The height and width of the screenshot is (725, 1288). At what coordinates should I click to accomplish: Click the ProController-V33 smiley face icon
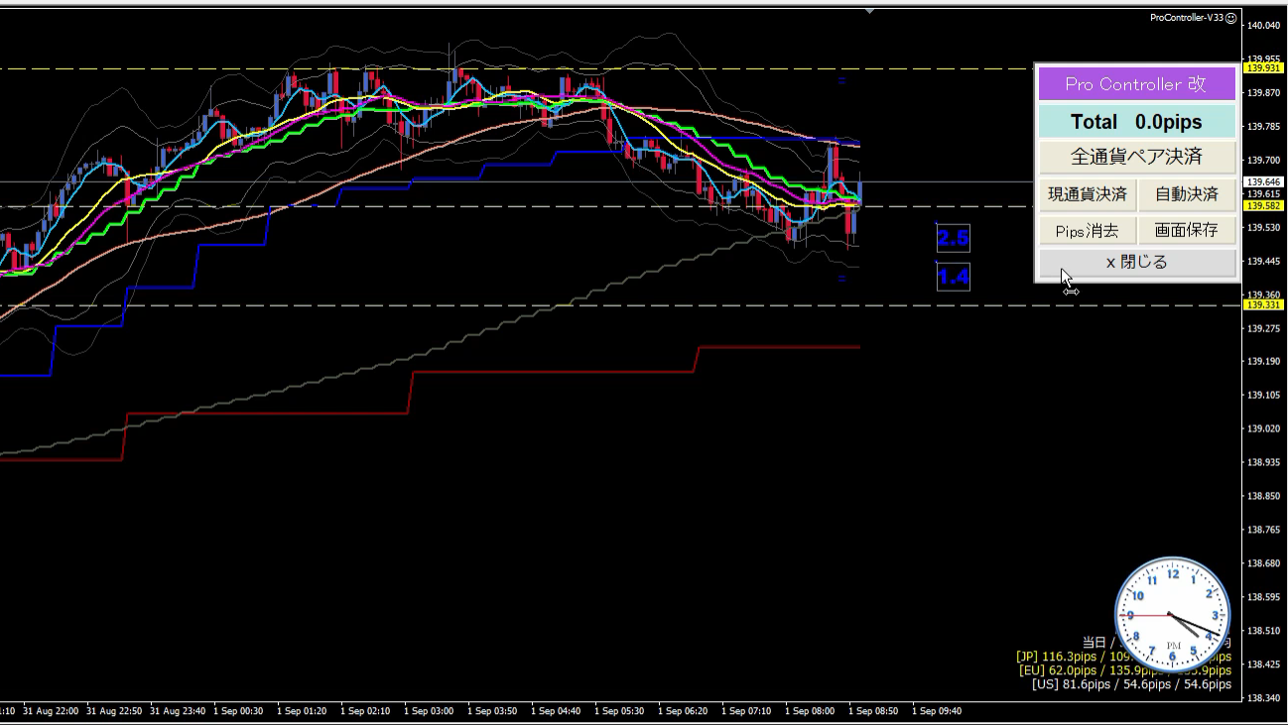(x=1231, y=18)
